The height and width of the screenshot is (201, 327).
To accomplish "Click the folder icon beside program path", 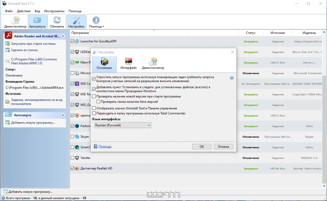I will coord(8,61).
